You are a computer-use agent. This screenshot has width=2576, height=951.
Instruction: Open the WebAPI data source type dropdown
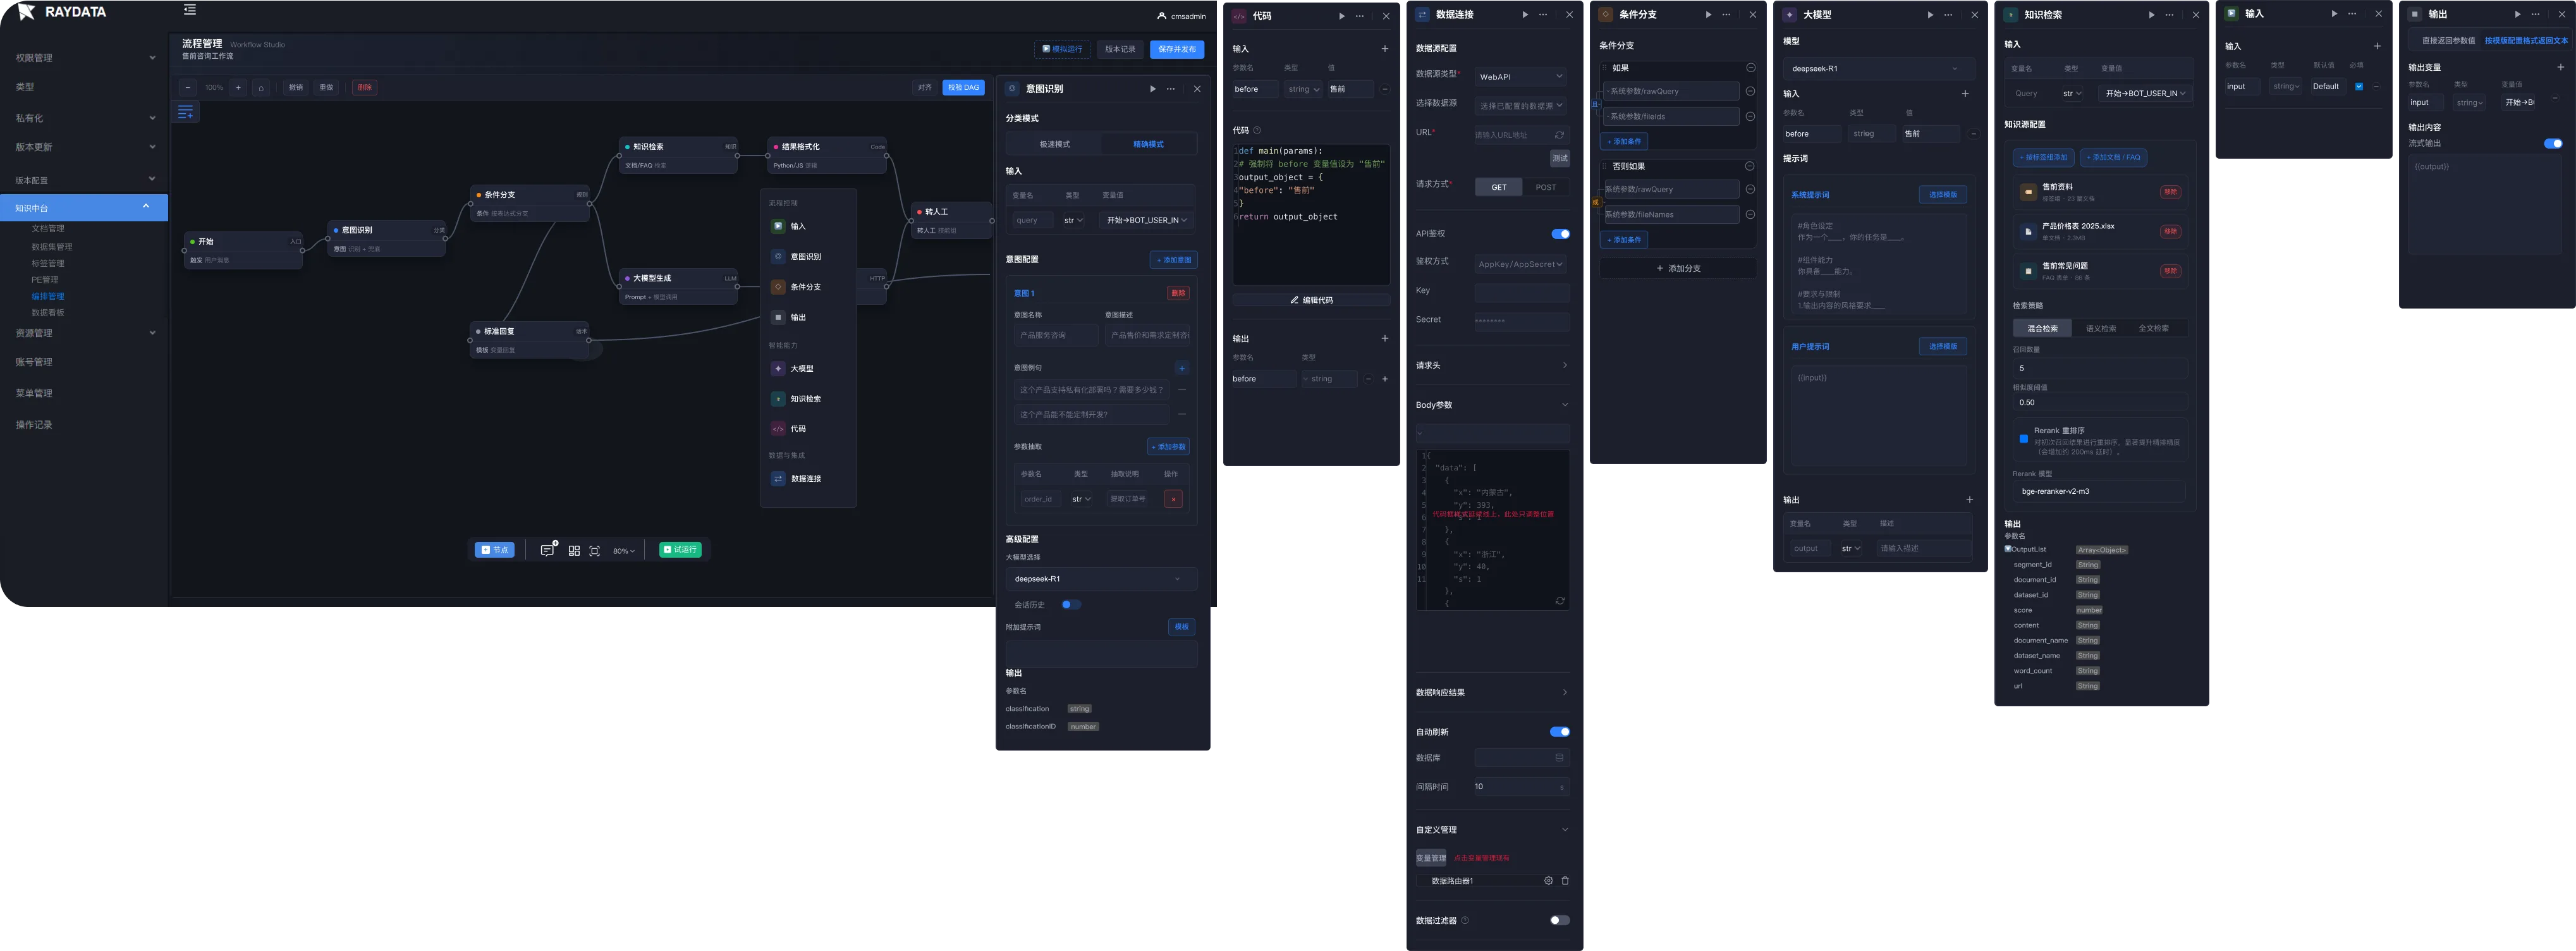[1521, 77]
